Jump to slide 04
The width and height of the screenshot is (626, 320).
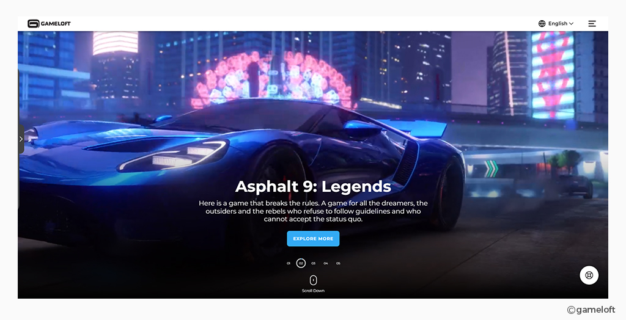pos(326,263)
